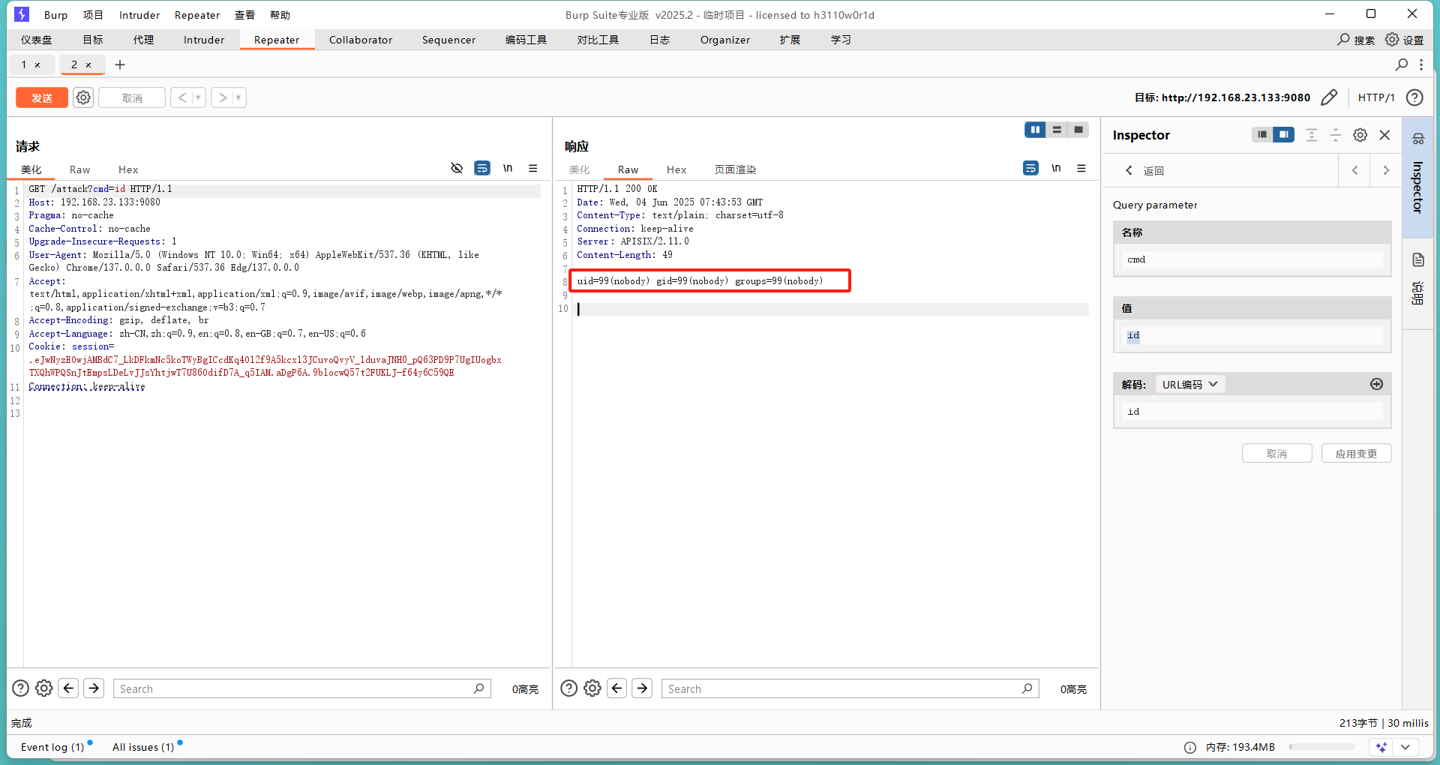
Task: Open the tab bar three-dot menu
Action: (x=1421, y=64)
